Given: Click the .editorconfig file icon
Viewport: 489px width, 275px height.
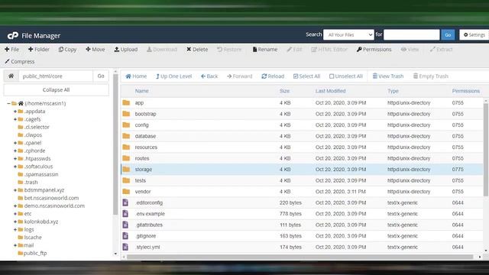Looking at the screenshot, I should (x=125, y=202).
